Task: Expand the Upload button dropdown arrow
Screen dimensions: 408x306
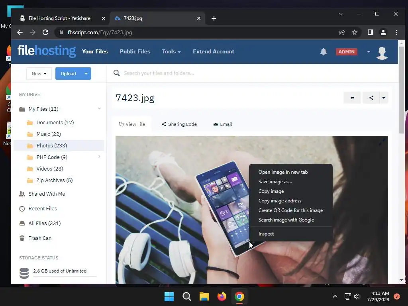Action: pos(86,74)
